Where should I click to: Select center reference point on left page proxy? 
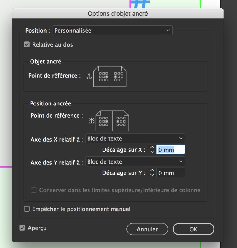[x=103, y=76]
